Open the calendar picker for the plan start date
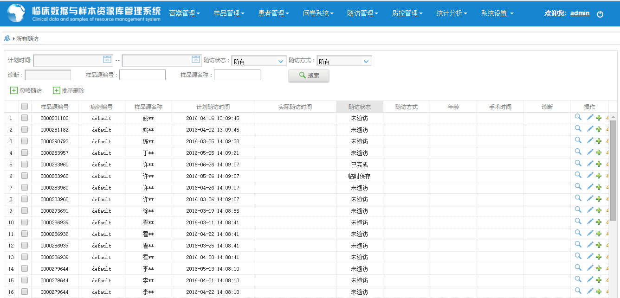 (x=107, y=59)
